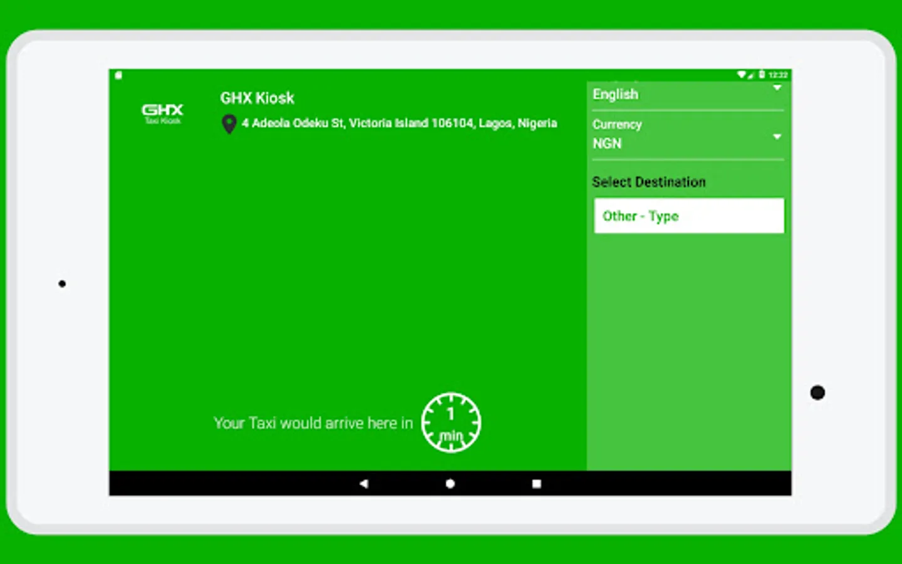Tap the Android recent apps square button
902x564 pixels.
pyautogui.click(x=536, y=483)
